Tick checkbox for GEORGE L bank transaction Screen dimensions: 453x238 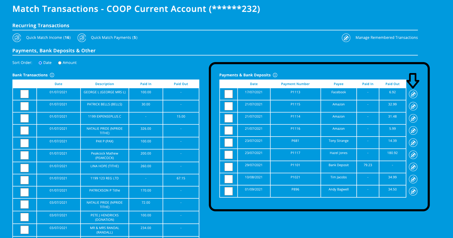(24, 94)
